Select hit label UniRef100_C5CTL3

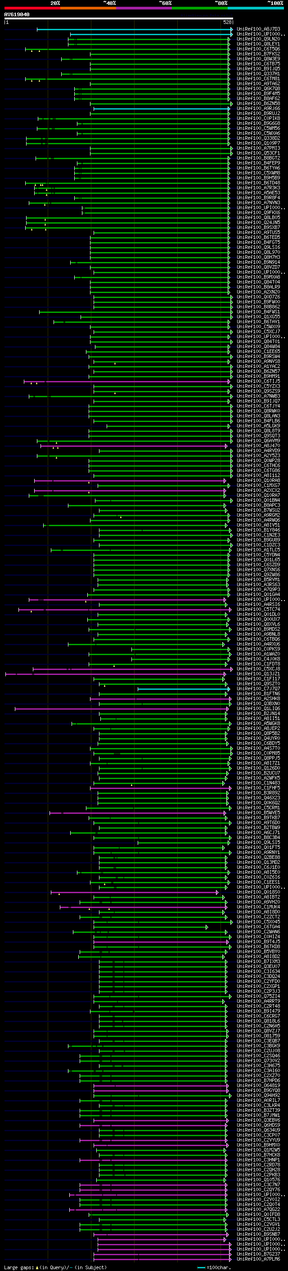click(258, 1219)
